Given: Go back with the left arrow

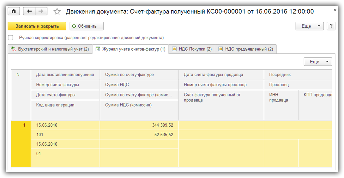Looking at the screenshot, I should (29, 11).
